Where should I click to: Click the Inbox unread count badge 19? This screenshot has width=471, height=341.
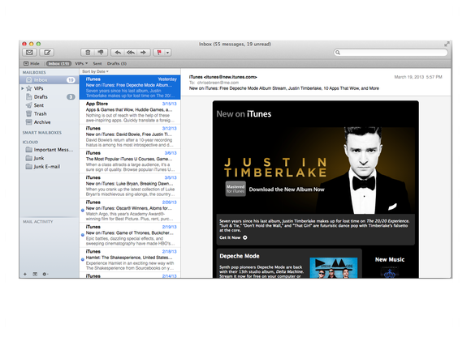point(71,80)
